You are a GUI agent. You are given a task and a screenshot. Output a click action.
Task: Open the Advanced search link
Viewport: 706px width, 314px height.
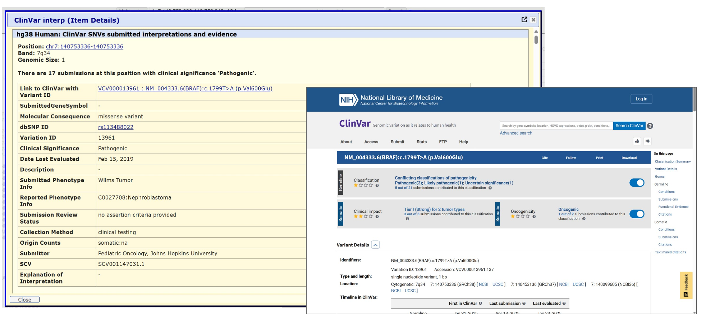516,133
